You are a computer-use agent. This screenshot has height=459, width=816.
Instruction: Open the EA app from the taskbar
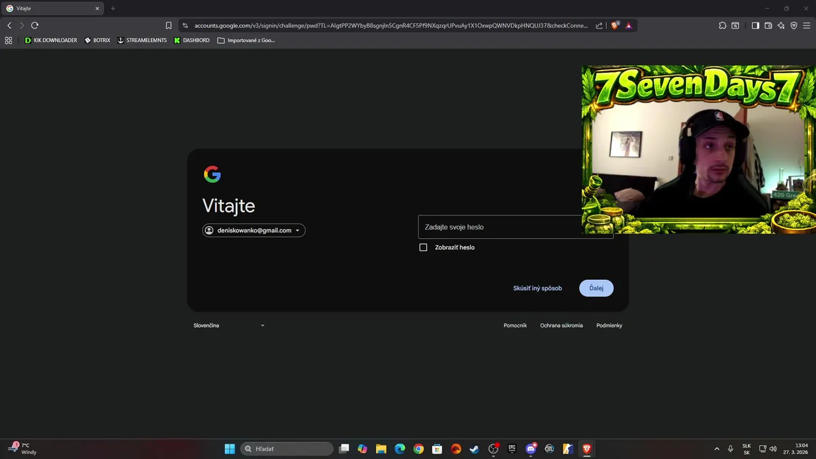click(x=456, y=449)
